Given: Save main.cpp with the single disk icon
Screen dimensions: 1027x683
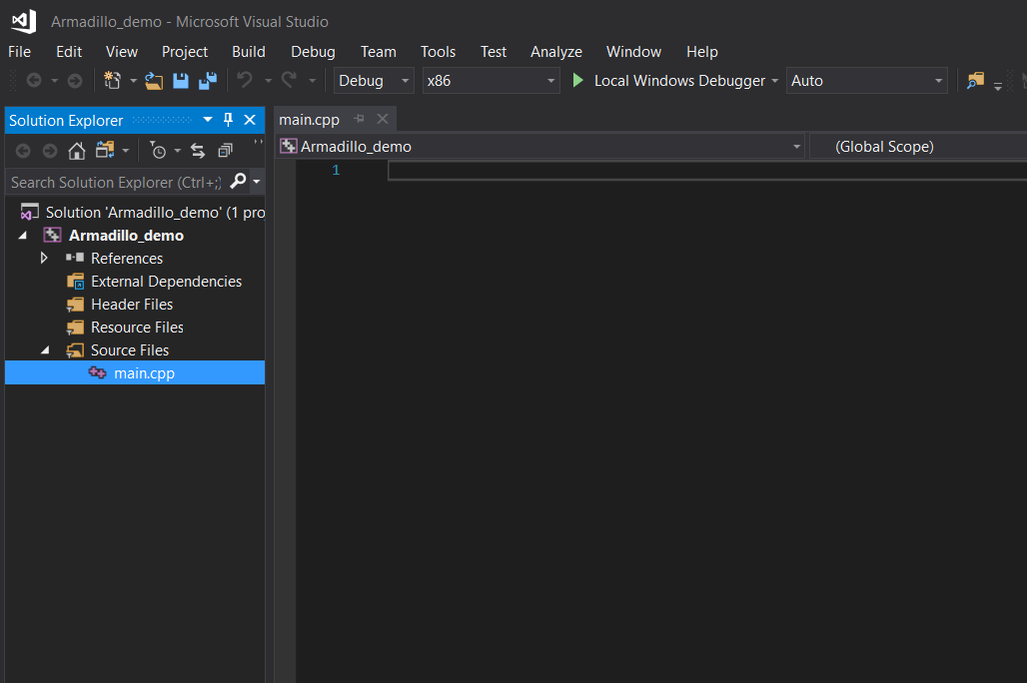Looking at the screenshot, I should point(181,81).
